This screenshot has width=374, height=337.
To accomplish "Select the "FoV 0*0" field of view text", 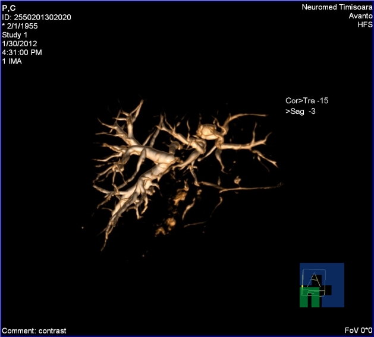I will point(359,330).
